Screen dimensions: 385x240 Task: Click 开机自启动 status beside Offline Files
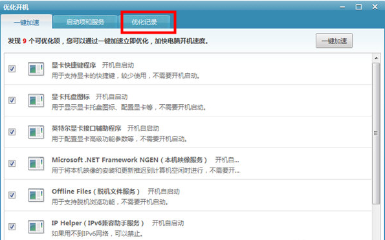click(164, 191)
